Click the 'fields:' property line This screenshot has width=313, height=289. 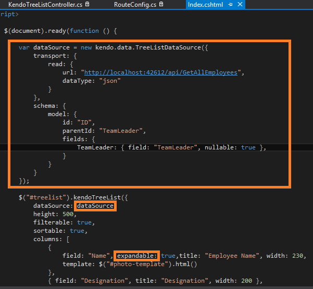[79, 139]
